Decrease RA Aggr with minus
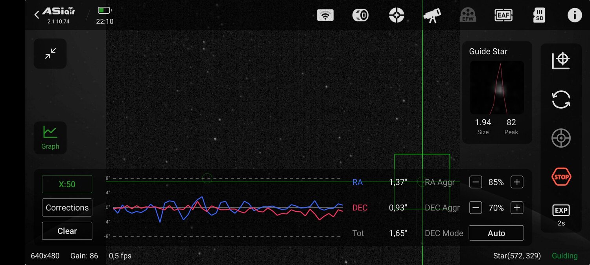Image resolution: width=590 pixels, height=265 pixels. (476, 182)
